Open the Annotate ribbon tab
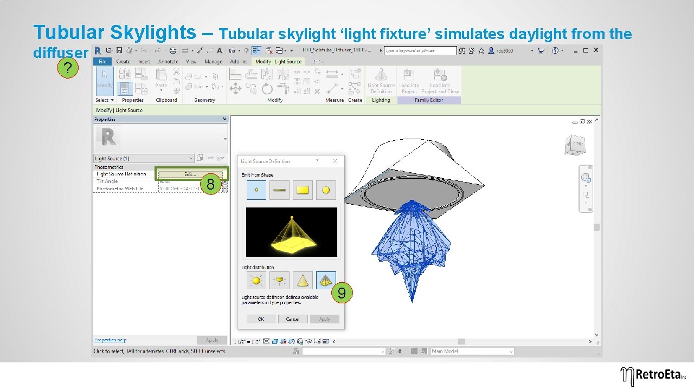Viewport: 694px width, 390px height. [168, 61]
